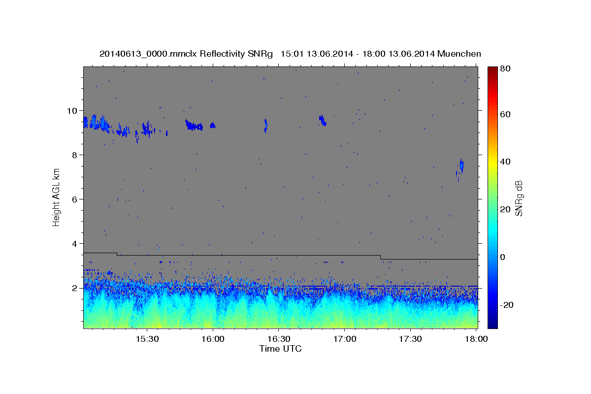Click the colorbar value -20

[x=507, y=305]
